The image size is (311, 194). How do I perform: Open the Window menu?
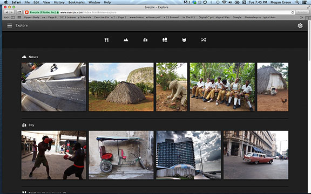point(94,2)
